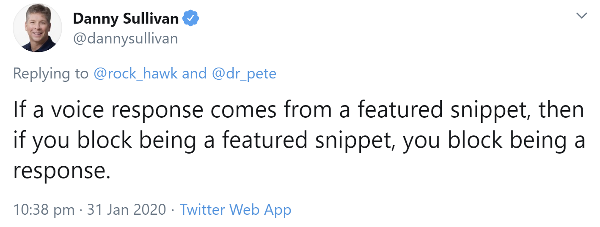
Task: Click lowercase "if" starting the second line
Action: pyautogui.click(x=19, y=141)
